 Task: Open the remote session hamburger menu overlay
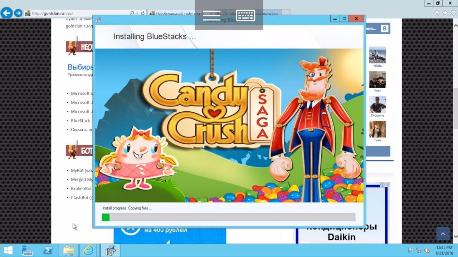(x=211, y=15)
